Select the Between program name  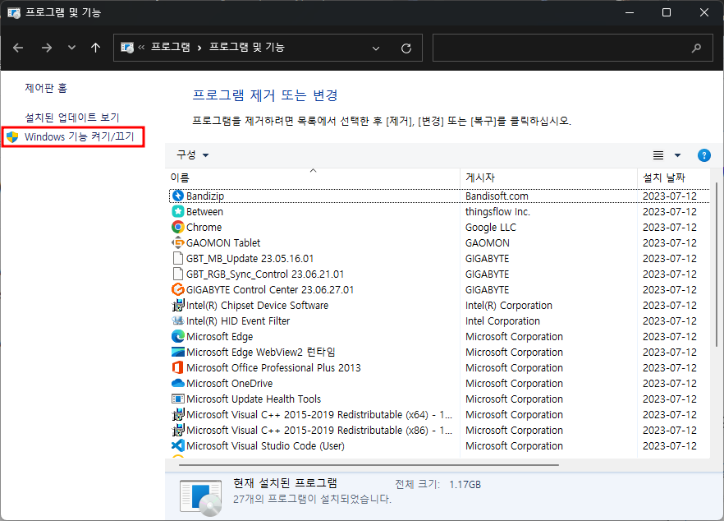pos(204,212)
